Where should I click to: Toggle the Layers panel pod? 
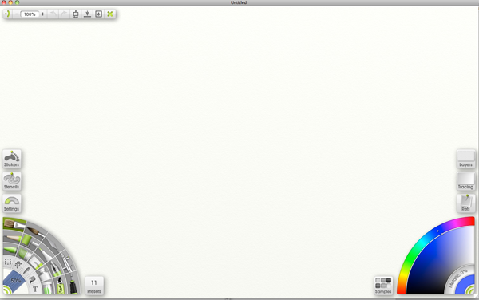(465, 159)
